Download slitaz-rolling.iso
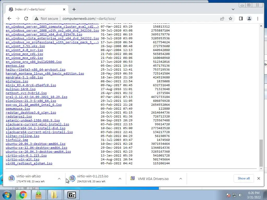The image size is (267, 200). [x=22, y=136]
